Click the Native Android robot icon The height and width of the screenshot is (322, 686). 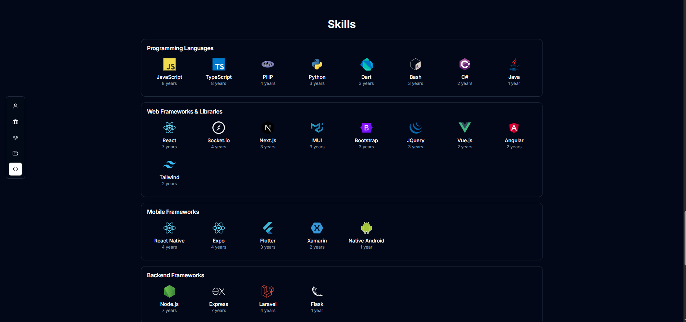tap(366, 228)
